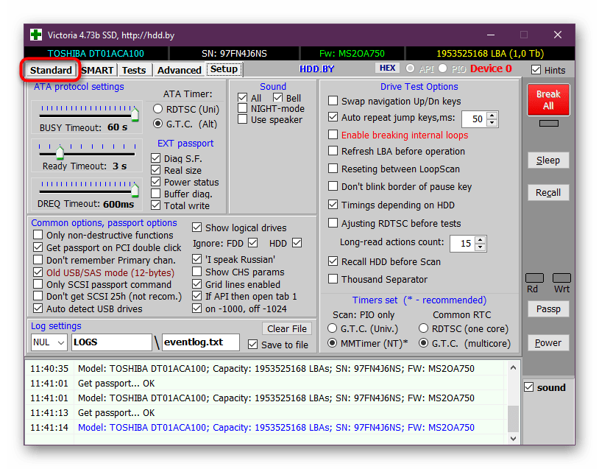
Task: Toggle the HEX button
Action: (x=387, y=68)
